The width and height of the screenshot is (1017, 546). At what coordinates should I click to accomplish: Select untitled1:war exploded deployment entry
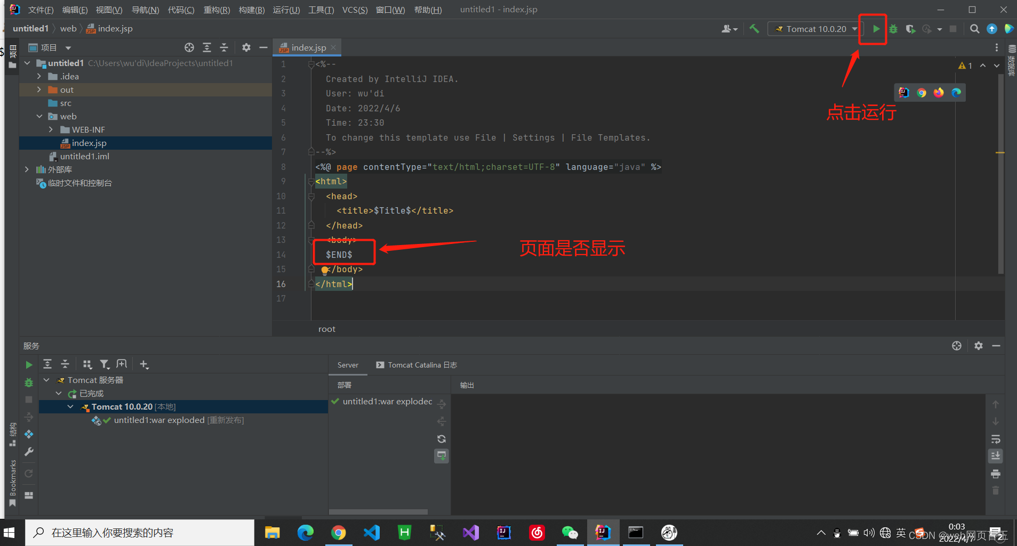tap(388, 402)
